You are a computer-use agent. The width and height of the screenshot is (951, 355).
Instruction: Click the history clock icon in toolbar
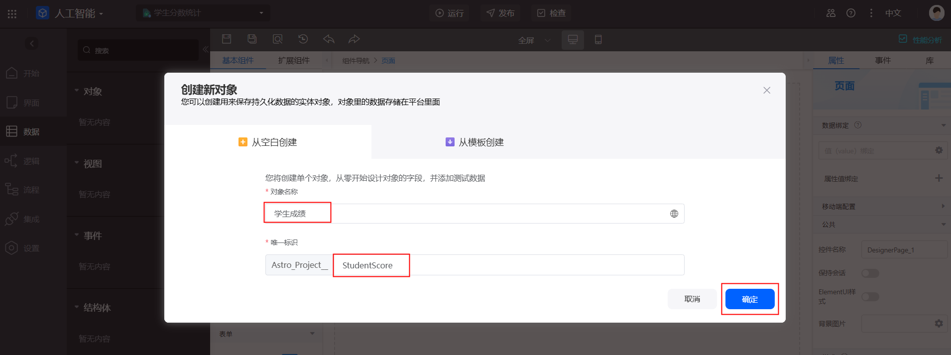click(303, 39)
